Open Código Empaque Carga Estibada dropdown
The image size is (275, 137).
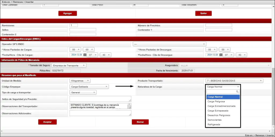89,87
